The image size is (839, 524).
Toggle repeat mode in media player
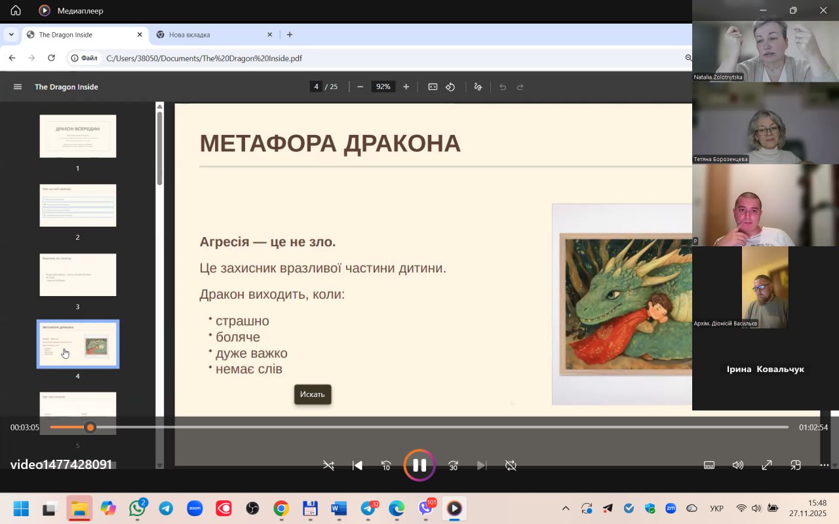511,465
